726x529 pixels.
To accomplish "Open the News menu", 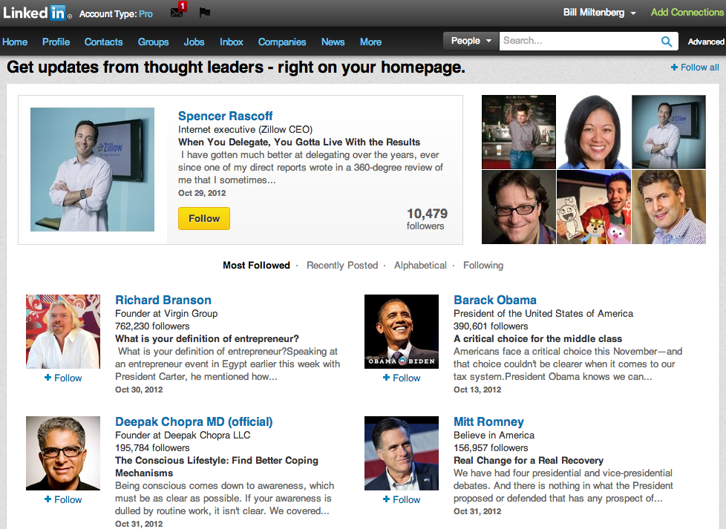I will pos(333,42).
